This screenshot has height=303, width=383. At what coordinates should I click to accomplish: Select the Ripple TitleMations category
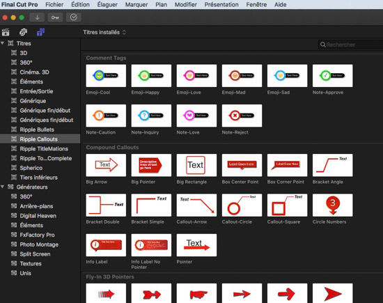click(x=40, y=148)
